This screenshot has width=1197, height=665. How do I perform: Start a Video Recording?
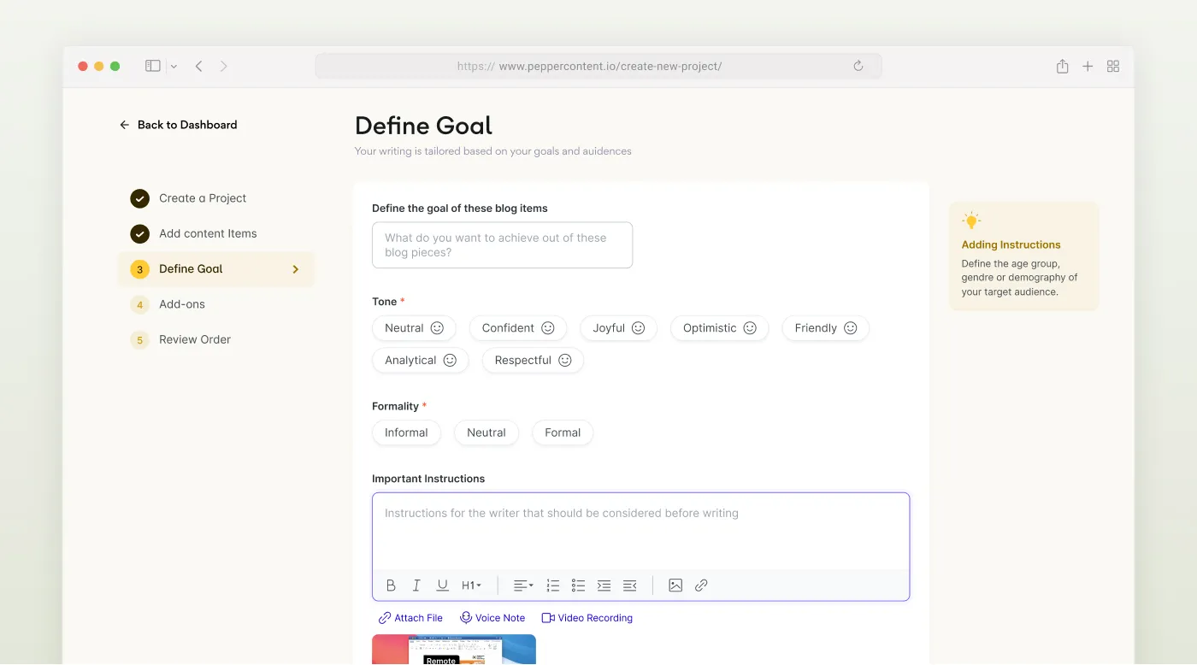click(587, 618)
